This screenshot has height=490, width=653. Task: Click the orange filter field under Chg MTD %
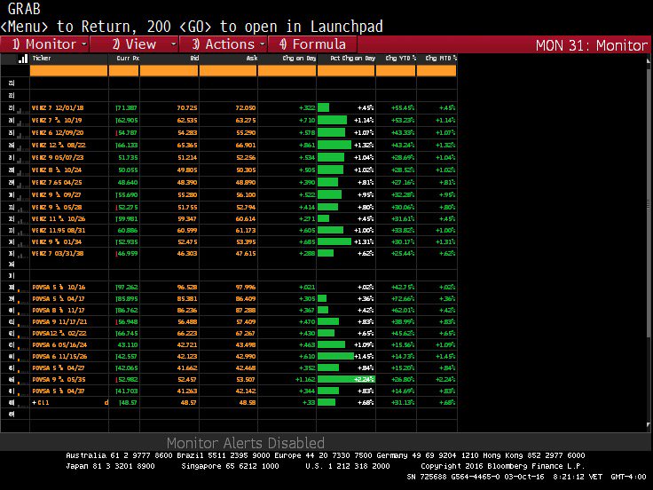[x=437, y=71]
